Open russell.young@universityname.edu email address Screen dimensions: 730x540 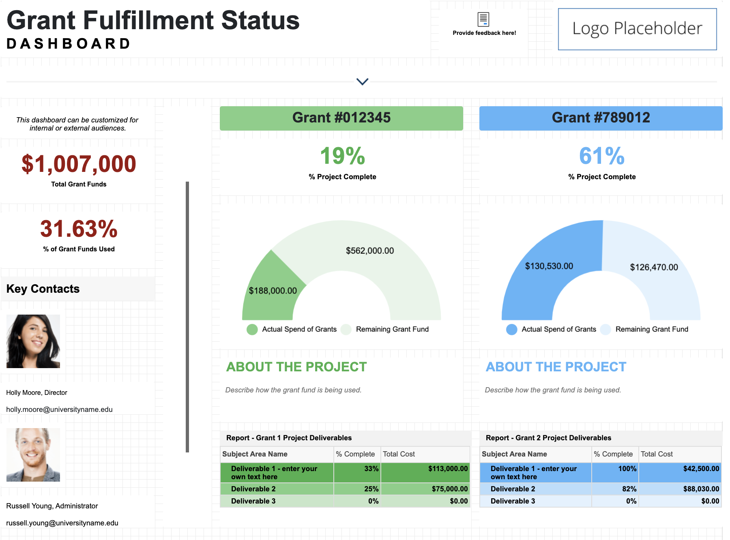62,523
